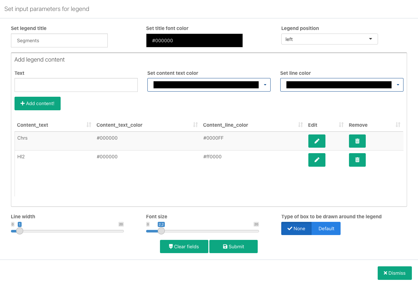
Task: Sort by Content_text column arrows
Action: click(89, 125)
